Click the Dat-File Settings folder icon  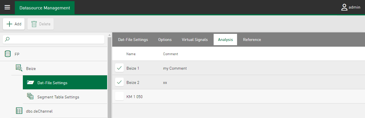pyautogui.click(x=31, y=83)
